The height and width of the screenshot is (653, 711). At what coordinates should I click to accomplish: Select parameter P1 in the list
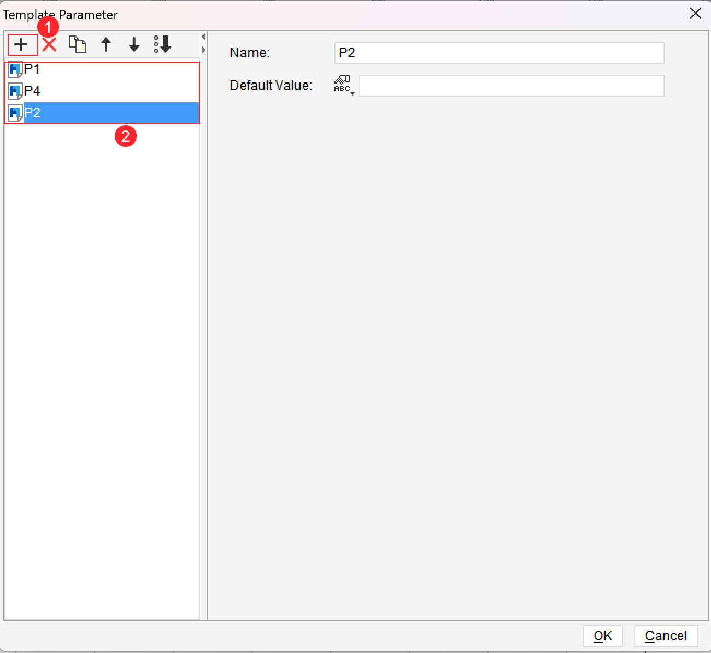coord(102,69)
